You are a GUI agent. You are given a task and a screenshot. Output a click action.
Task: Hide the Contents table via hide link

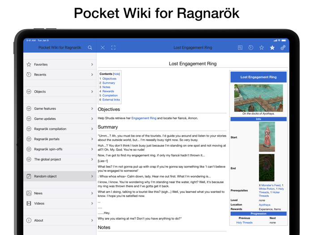pyautogui.click(x=116, y=74)
